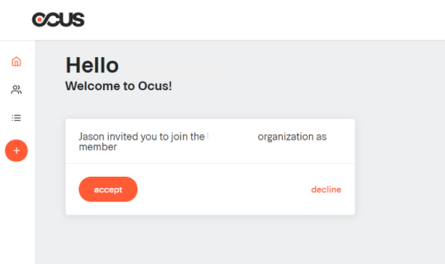Click the 'Hello' heading
Screen dimensions: 445x264
(92, 65)
